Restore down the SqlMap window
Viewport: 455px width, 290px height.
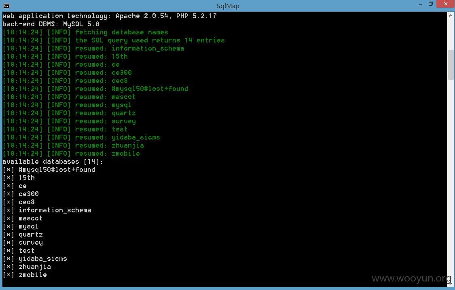pyautogui.click(x=431, y=4)
